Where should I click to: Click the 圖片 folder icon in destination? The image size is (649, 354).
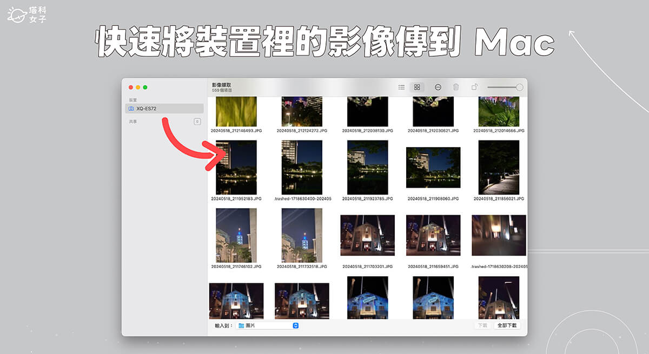(241, 325)
